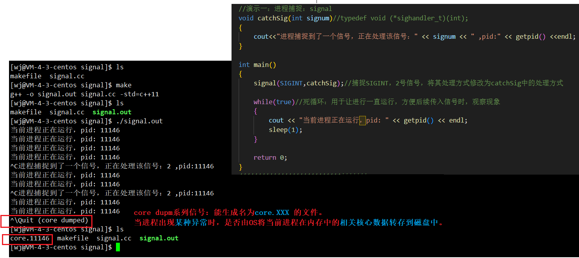Click 'makefile' in the core.11146 listing row
The width and height of the screenshot is (579, 258).
[73, 238]
